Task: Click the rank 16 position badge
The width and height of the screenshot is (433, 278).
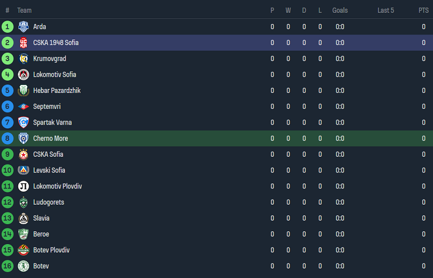Action: (7, 266)
